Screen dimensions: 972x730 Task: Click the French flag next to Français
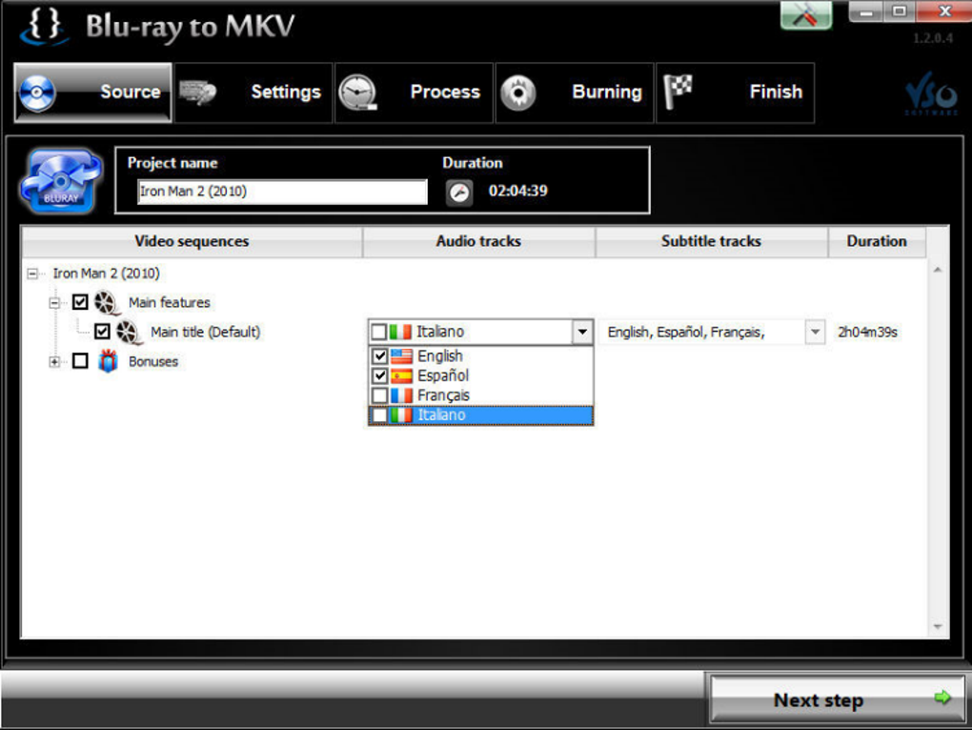pos(402,395)
